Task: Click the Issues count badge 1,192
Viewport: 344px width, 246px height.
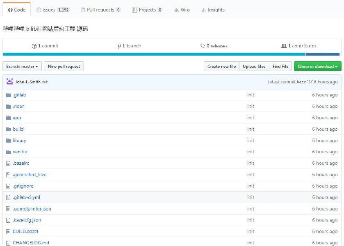Action: [x=64, y=10]
